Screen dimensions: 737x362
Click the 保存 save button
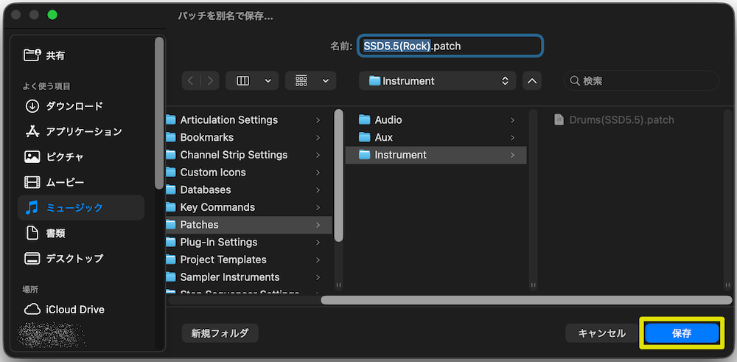[x=682, y=333]
